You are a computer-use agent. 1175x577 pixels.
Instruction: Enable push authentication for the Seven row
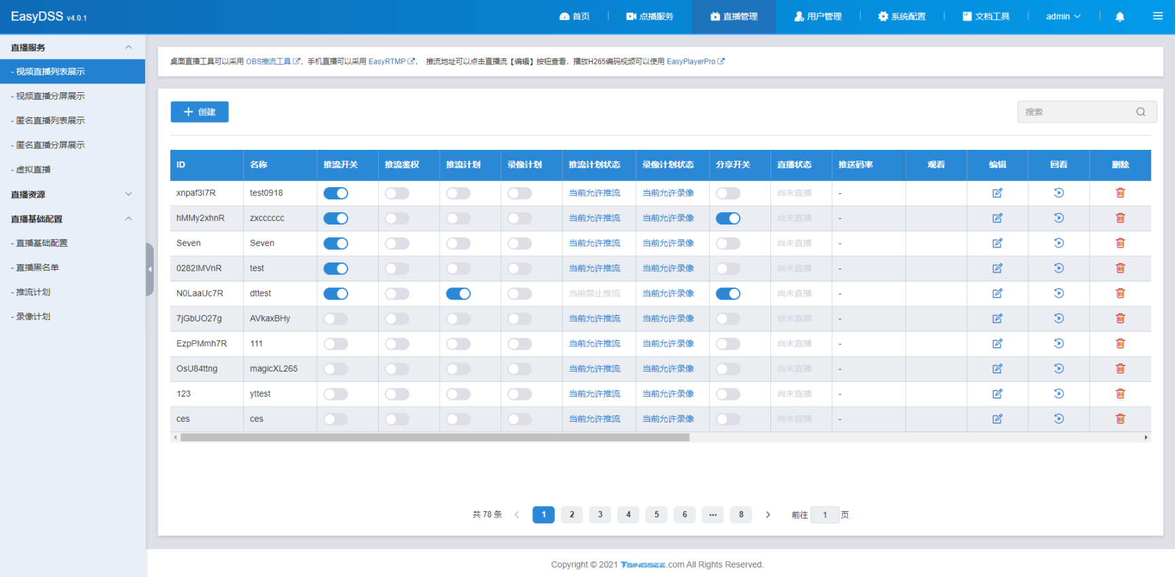coord(397,243)
